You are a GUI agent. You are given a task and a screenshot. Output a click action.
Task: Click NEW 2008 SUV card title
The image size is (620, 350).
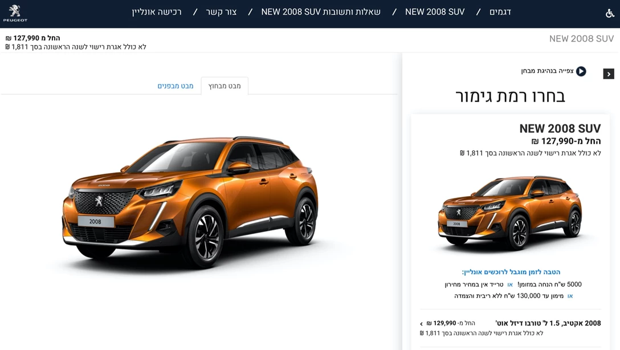[x=560, y=128]
